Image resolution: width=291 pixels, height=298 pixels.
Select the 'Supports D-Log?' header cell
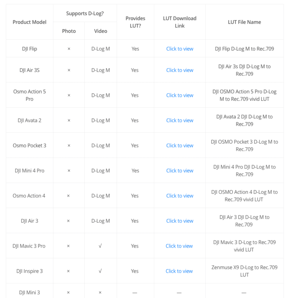point(85,14)
